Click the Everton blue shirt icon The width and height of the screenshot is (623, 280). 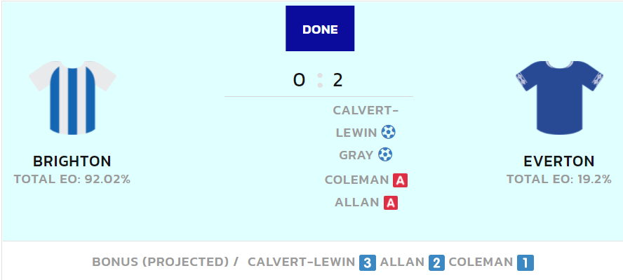[x=559, y=98]
